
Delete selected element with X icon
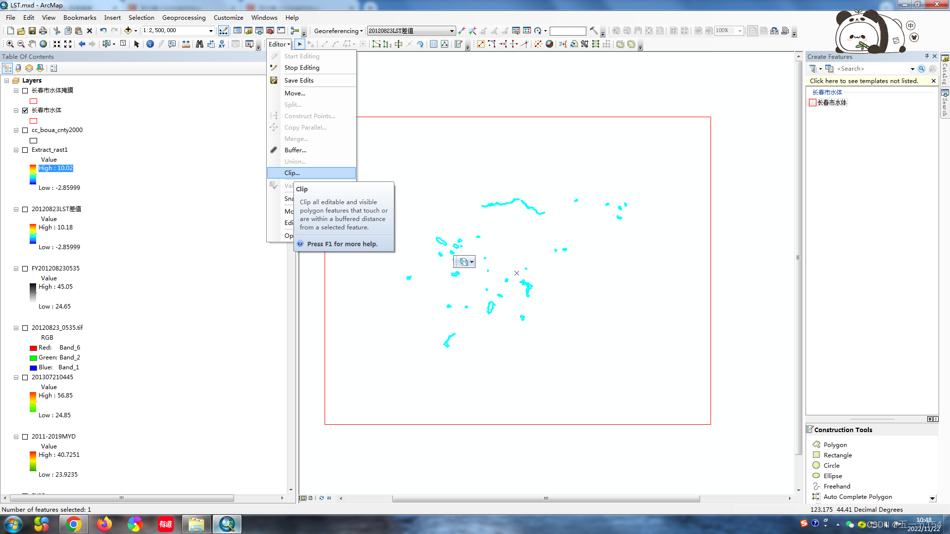90,31
